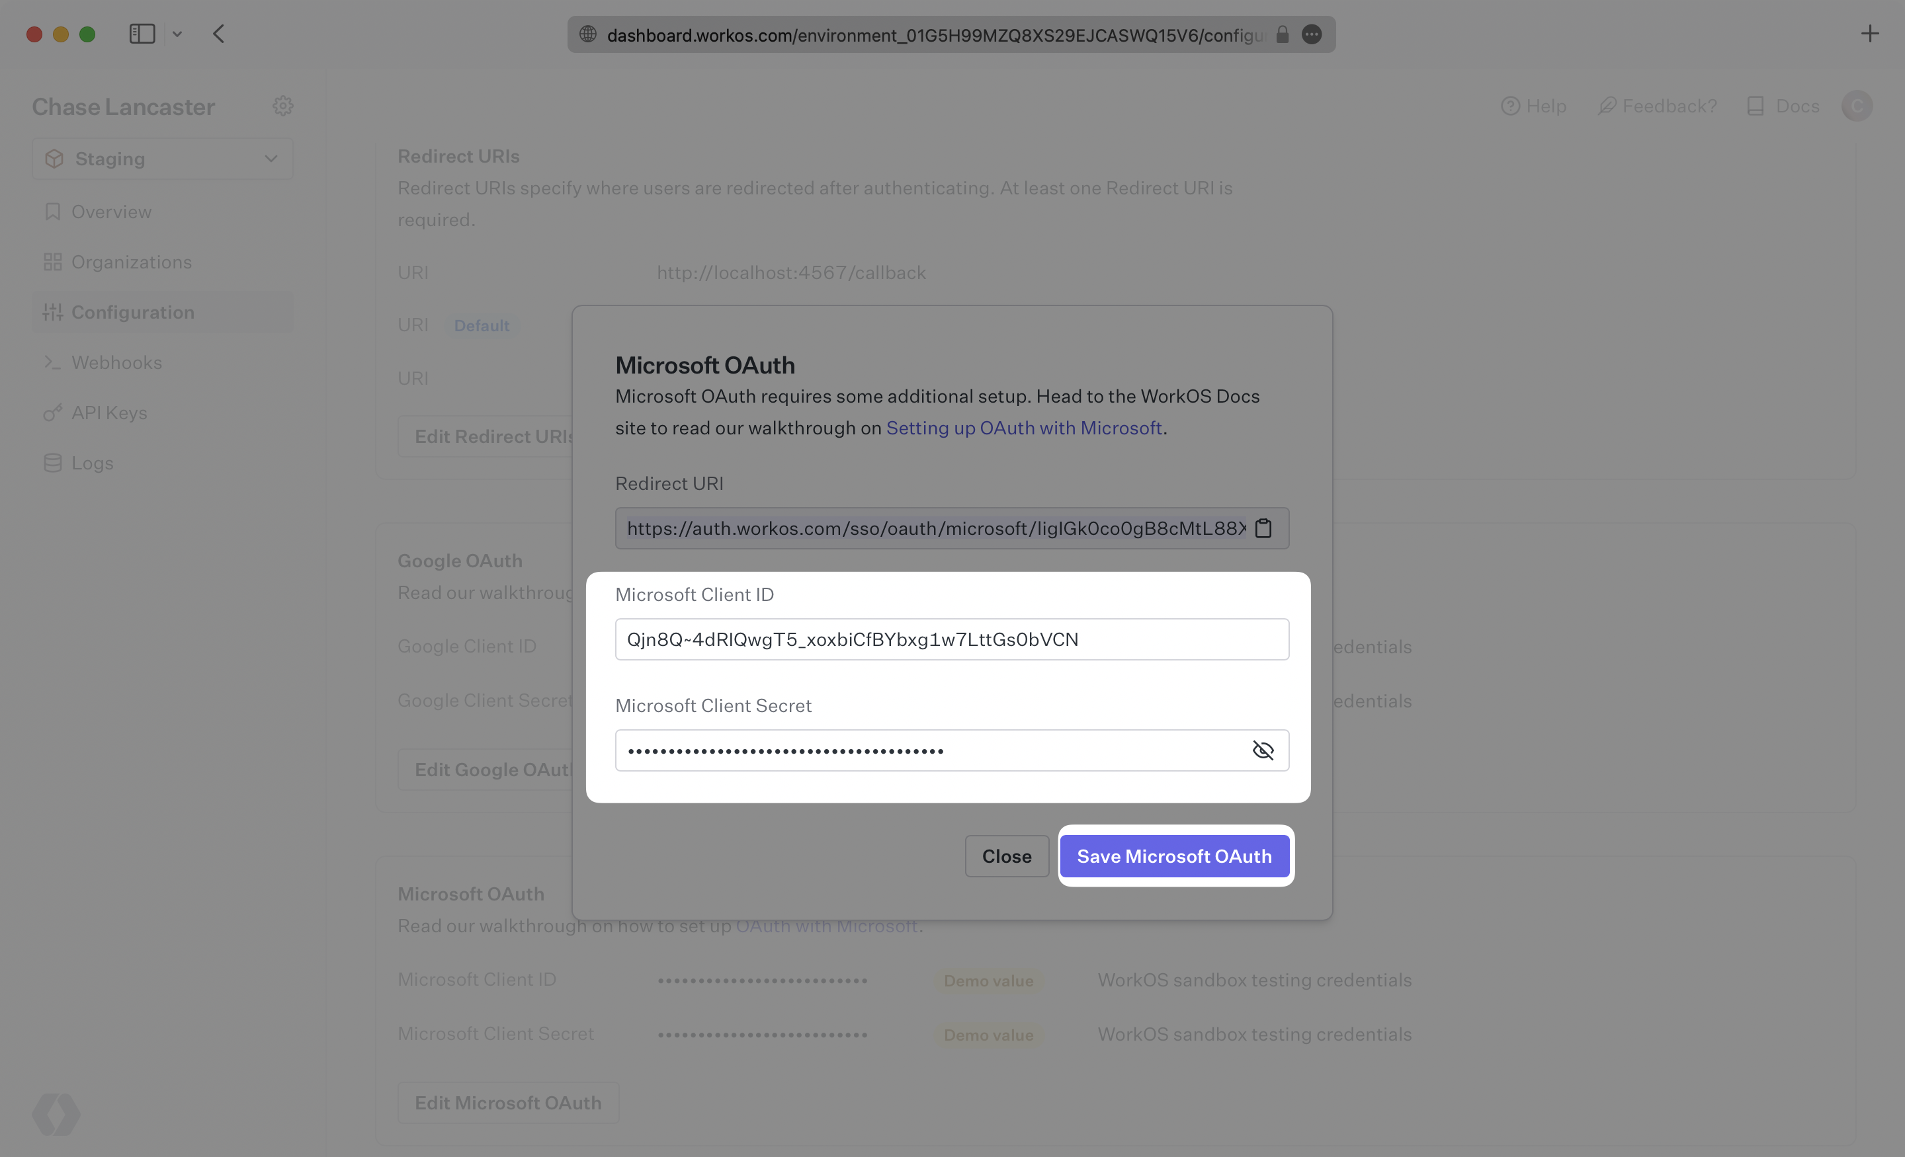
Task: Click into Microsoft Client ID field
Action: pos(951,639)
